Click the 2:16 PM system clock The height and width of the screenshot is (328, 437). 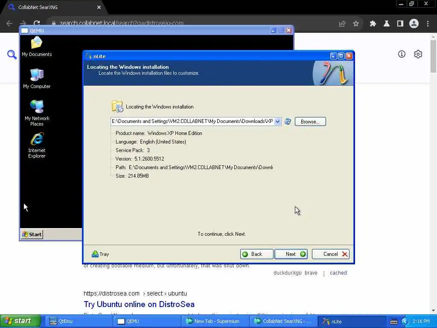[421, 321]
